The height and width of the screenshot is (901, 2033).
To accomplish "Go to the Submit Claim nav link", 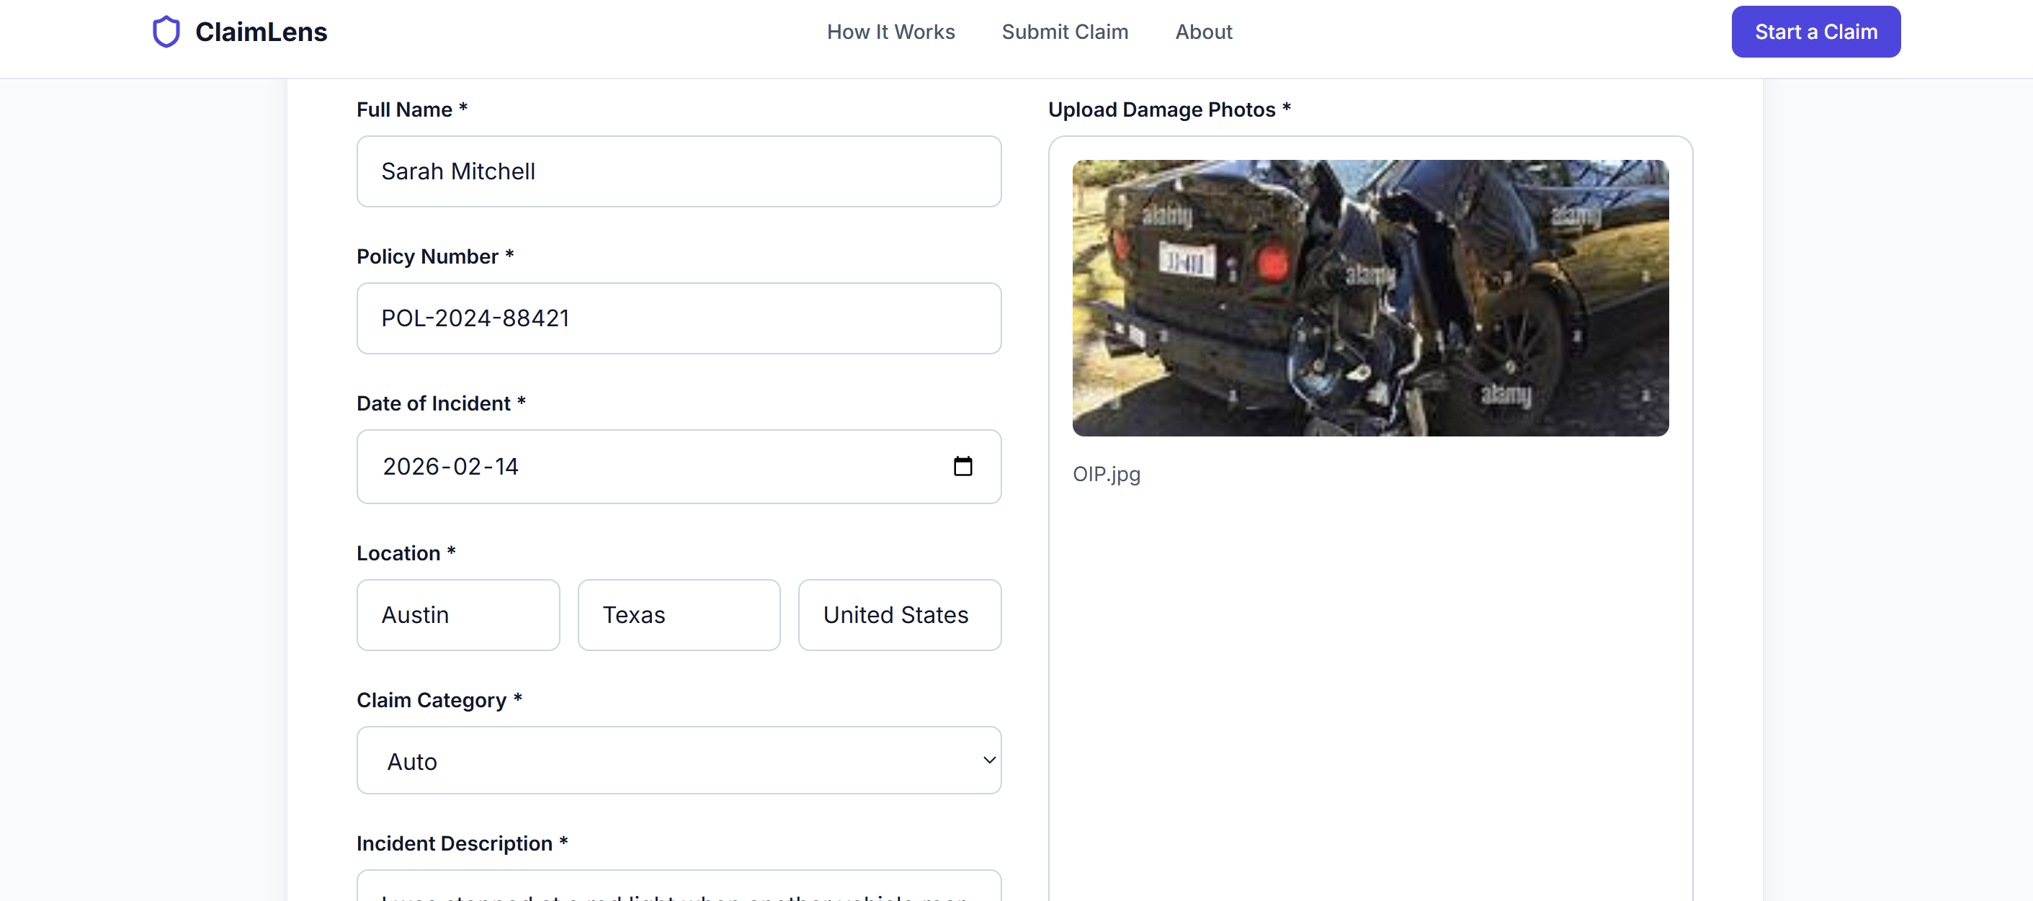I will coord(1064,32).
